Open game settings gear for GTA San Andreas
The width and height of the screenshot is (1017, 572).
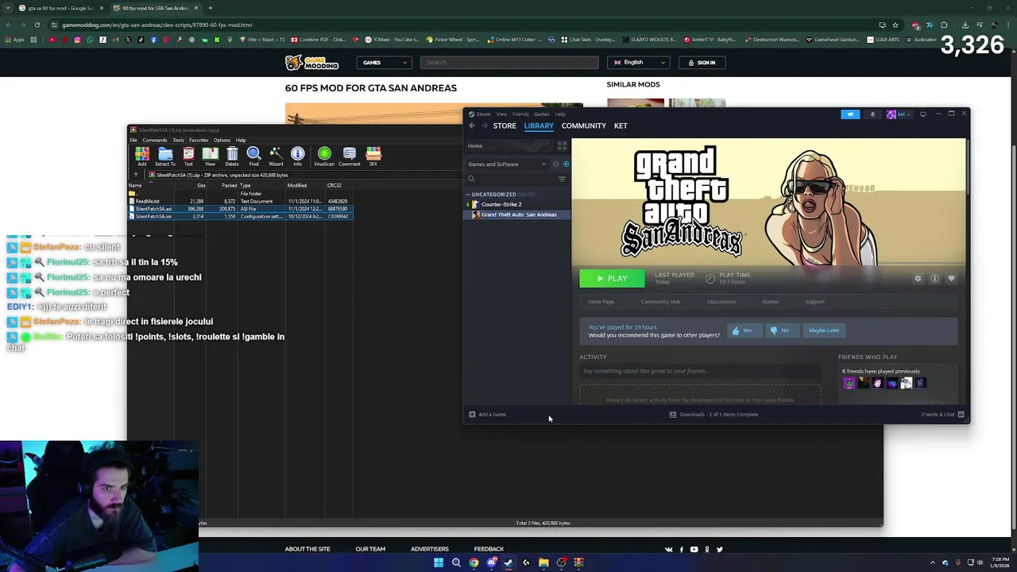coord(918,279)
